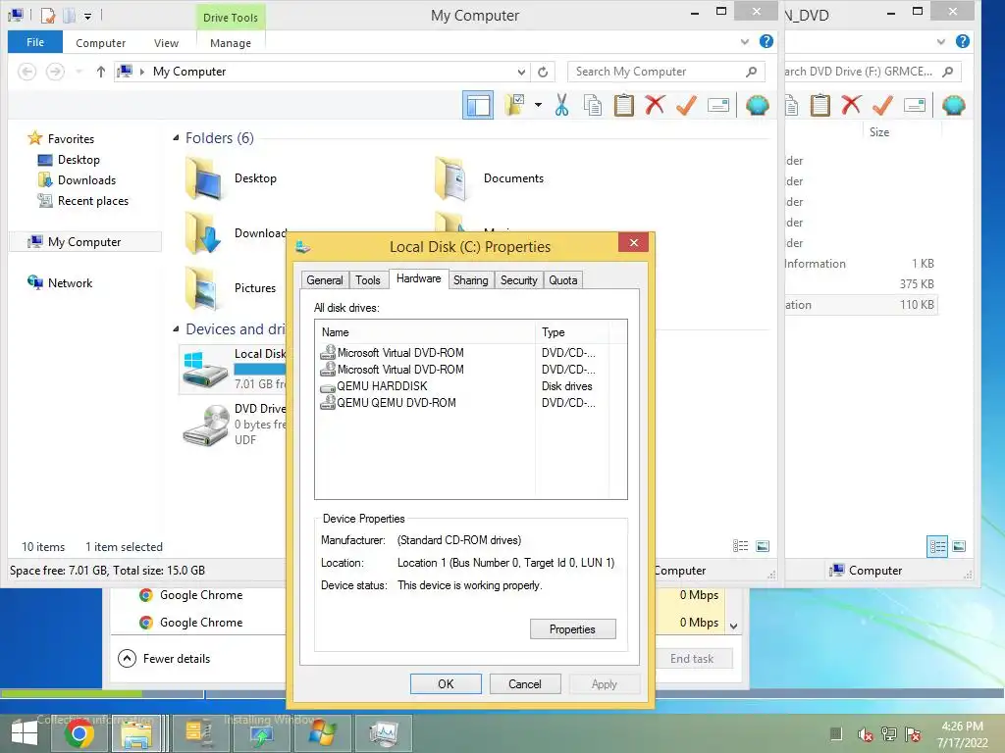Image resolution: width=1005 pixels, height=753 pixels.
Task: Select My Computer in the navigation pane
Action: click(x=84, y=242)
